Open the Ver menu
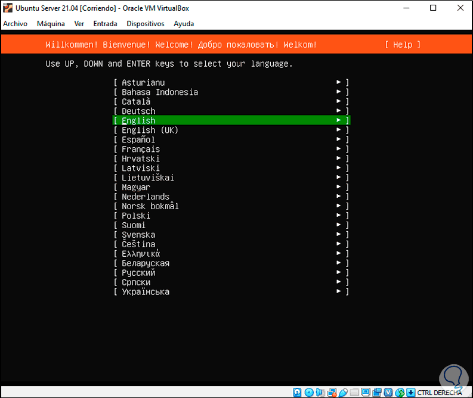473x398 pixels. click(x=79, y=24)
